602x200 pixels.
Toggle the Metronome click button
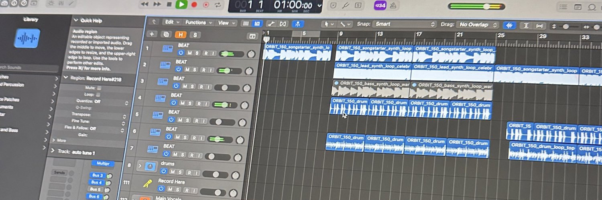(x=393, y=6)
